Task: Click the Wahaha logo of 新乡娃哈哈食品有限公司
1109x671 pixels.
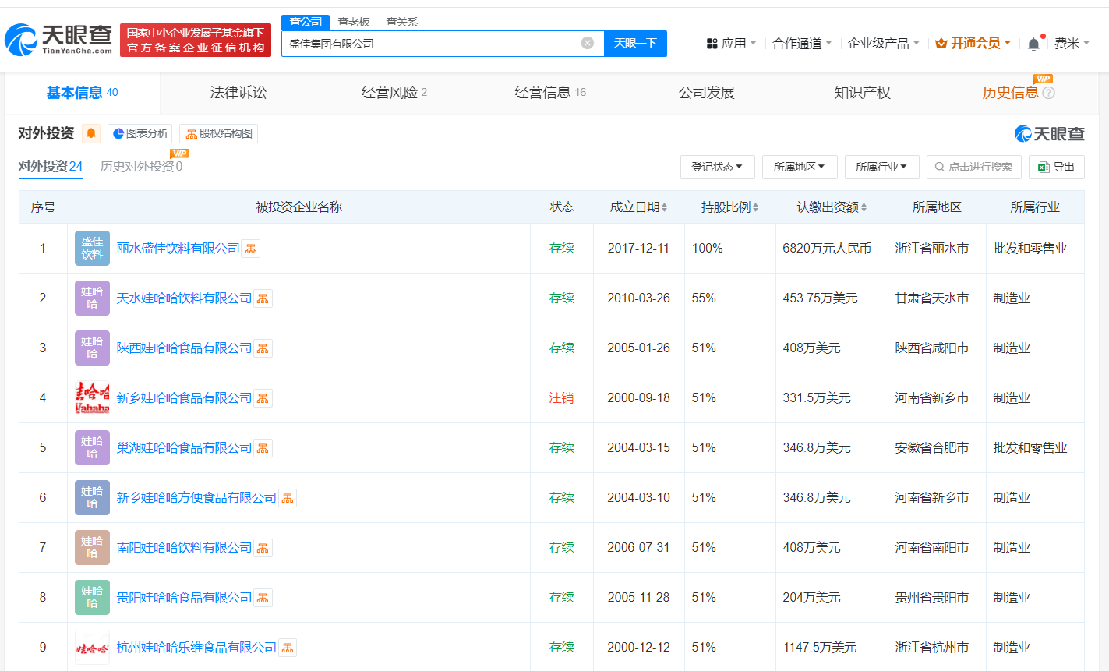Action: coord(92,397)
